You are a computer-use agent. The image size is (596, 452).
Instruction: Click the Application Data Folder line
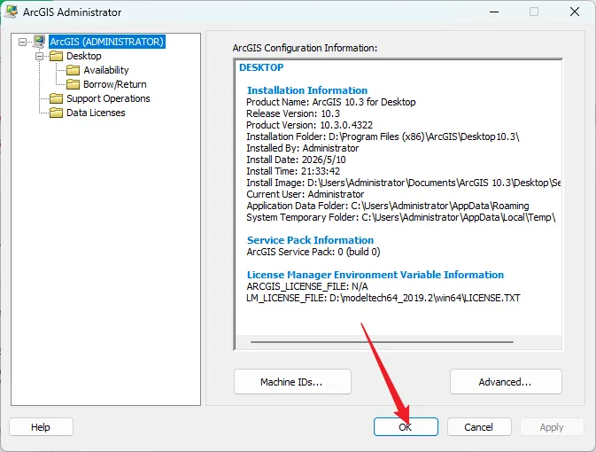coord(388,206)
